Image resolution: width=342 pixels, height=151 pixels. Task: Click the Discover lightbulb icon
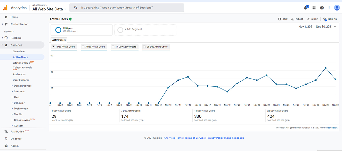(x=6, y=139)
